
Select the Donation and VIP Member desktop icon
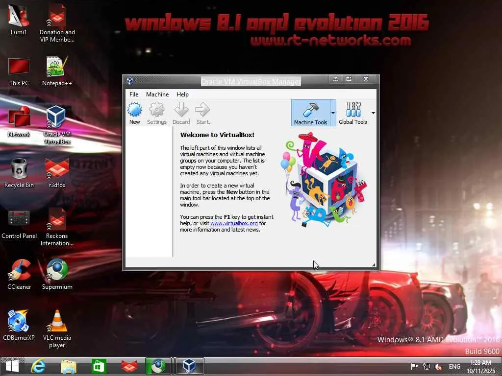tap(57, 23)
